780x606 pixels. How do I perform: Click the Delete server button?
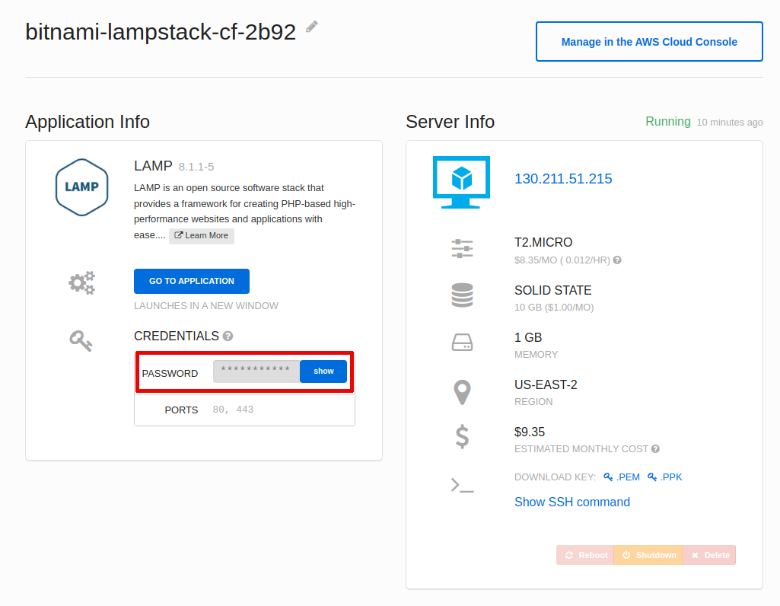[x=709, y=555]
